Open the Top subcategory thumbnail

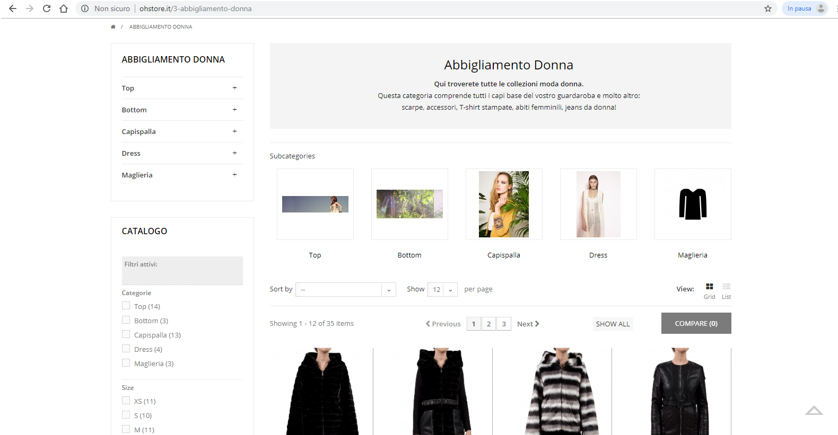click(315, 204)
